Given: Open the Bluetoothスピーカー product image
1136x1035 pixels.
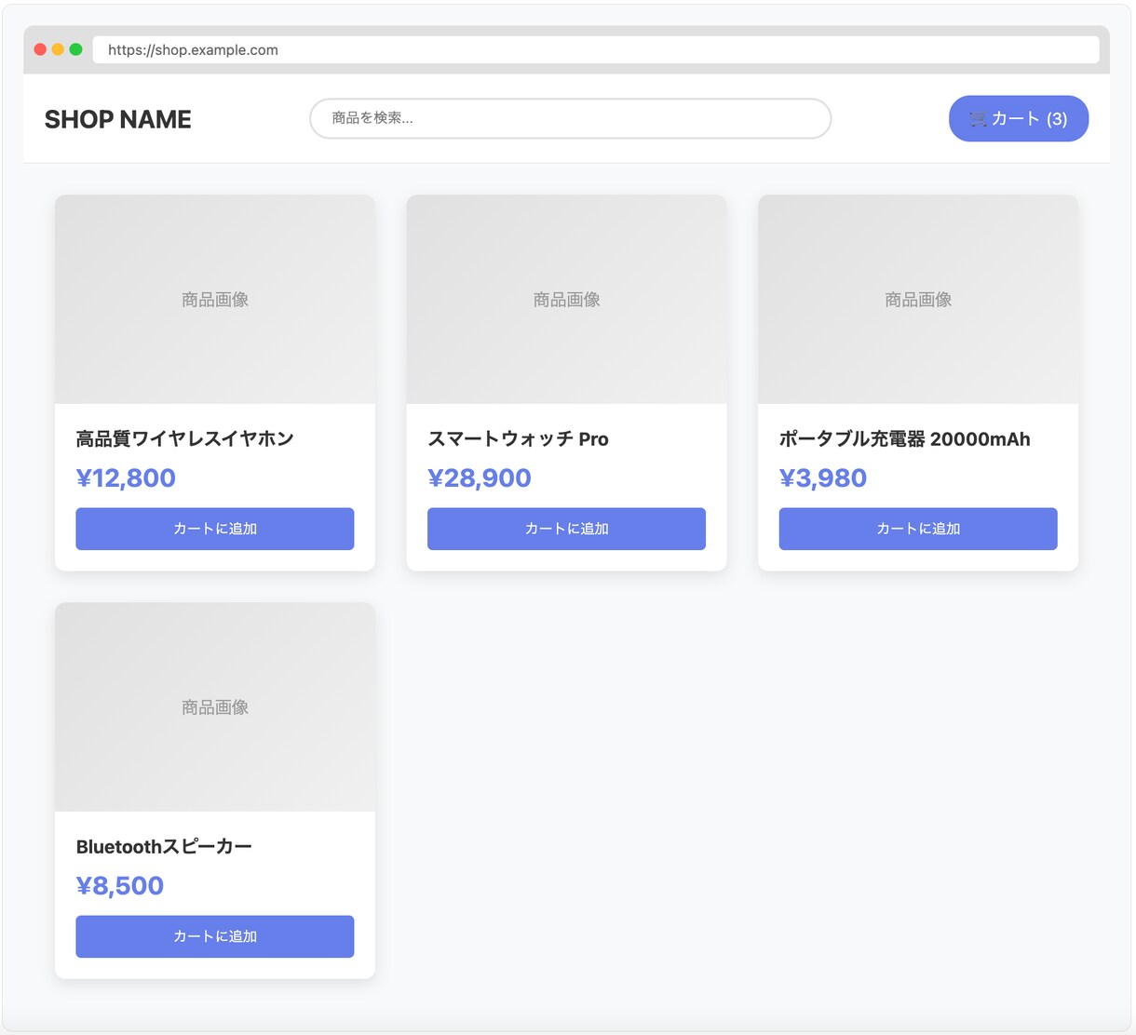Looking at the screenshot, I should [x=215, y=706].
